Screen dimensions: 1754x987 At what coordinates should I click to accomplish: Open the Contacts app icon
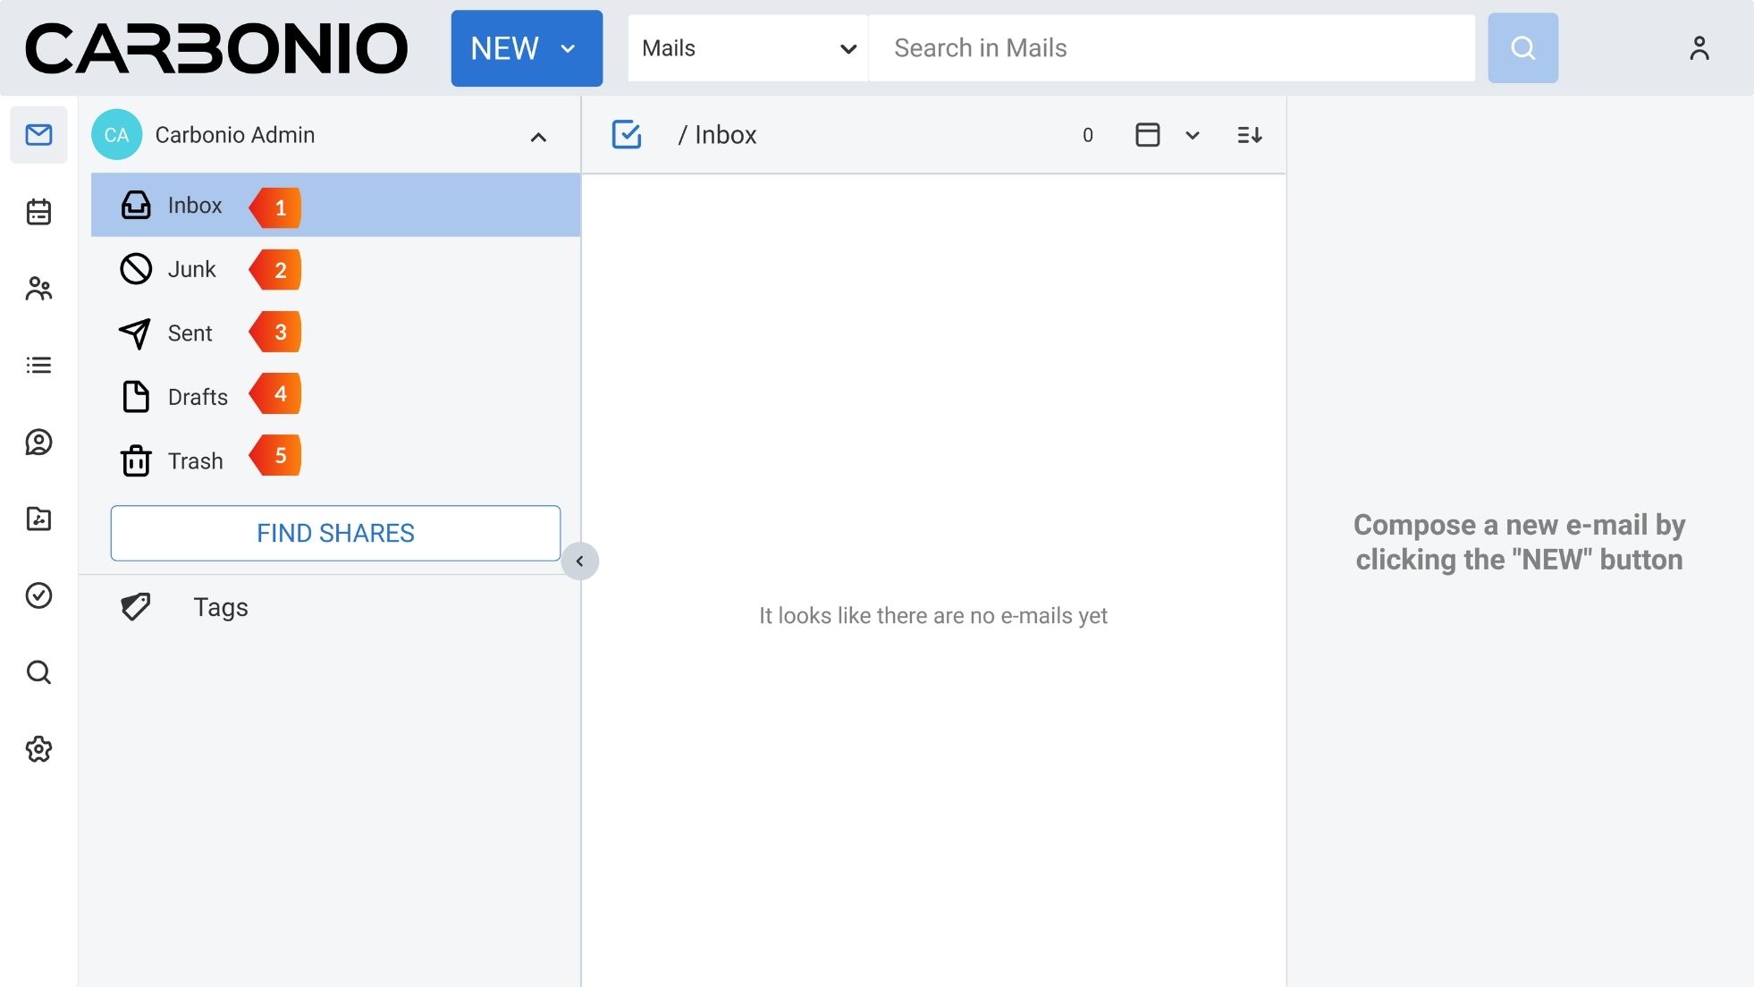click(x=38, y=289)
